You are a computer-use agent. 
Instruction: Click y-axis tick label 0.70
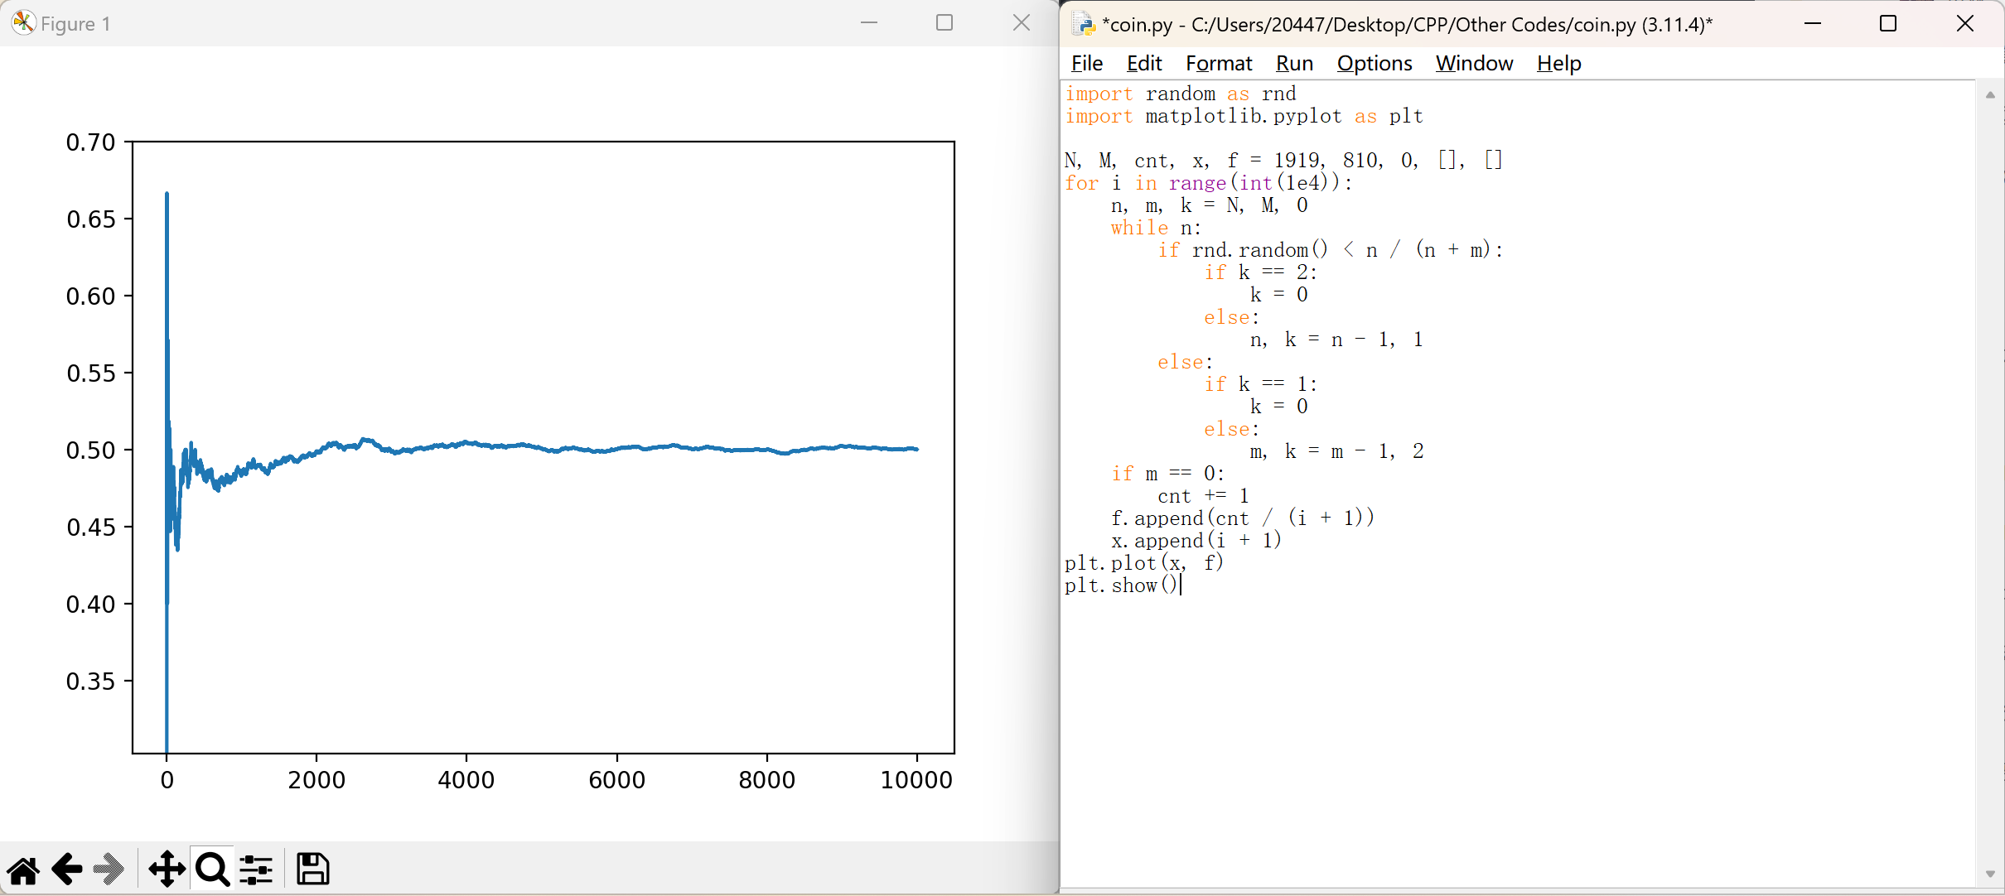(x=91, y=142)
